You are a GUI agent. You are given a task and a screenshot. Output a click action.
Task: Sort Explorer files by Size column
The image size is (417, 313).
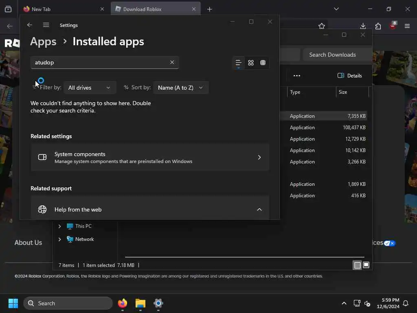pos(352,92)
